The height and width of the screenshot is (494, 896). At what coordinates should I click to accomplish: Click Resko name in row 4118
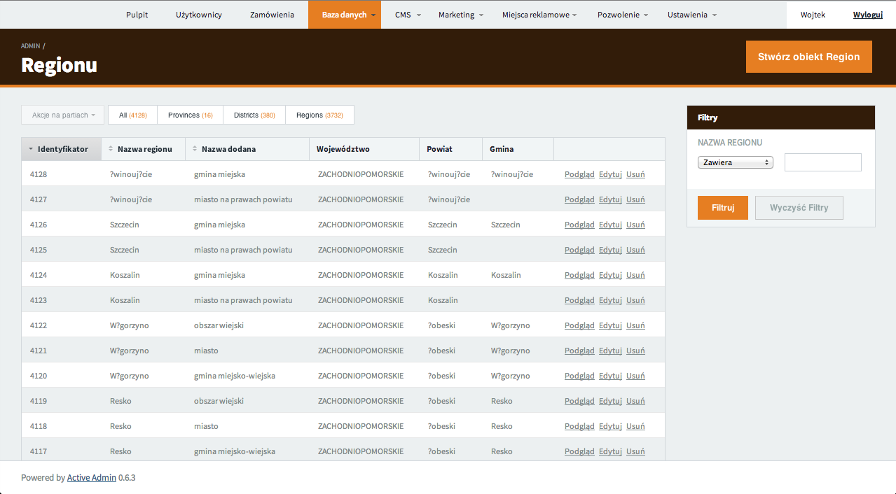(120, 426)
